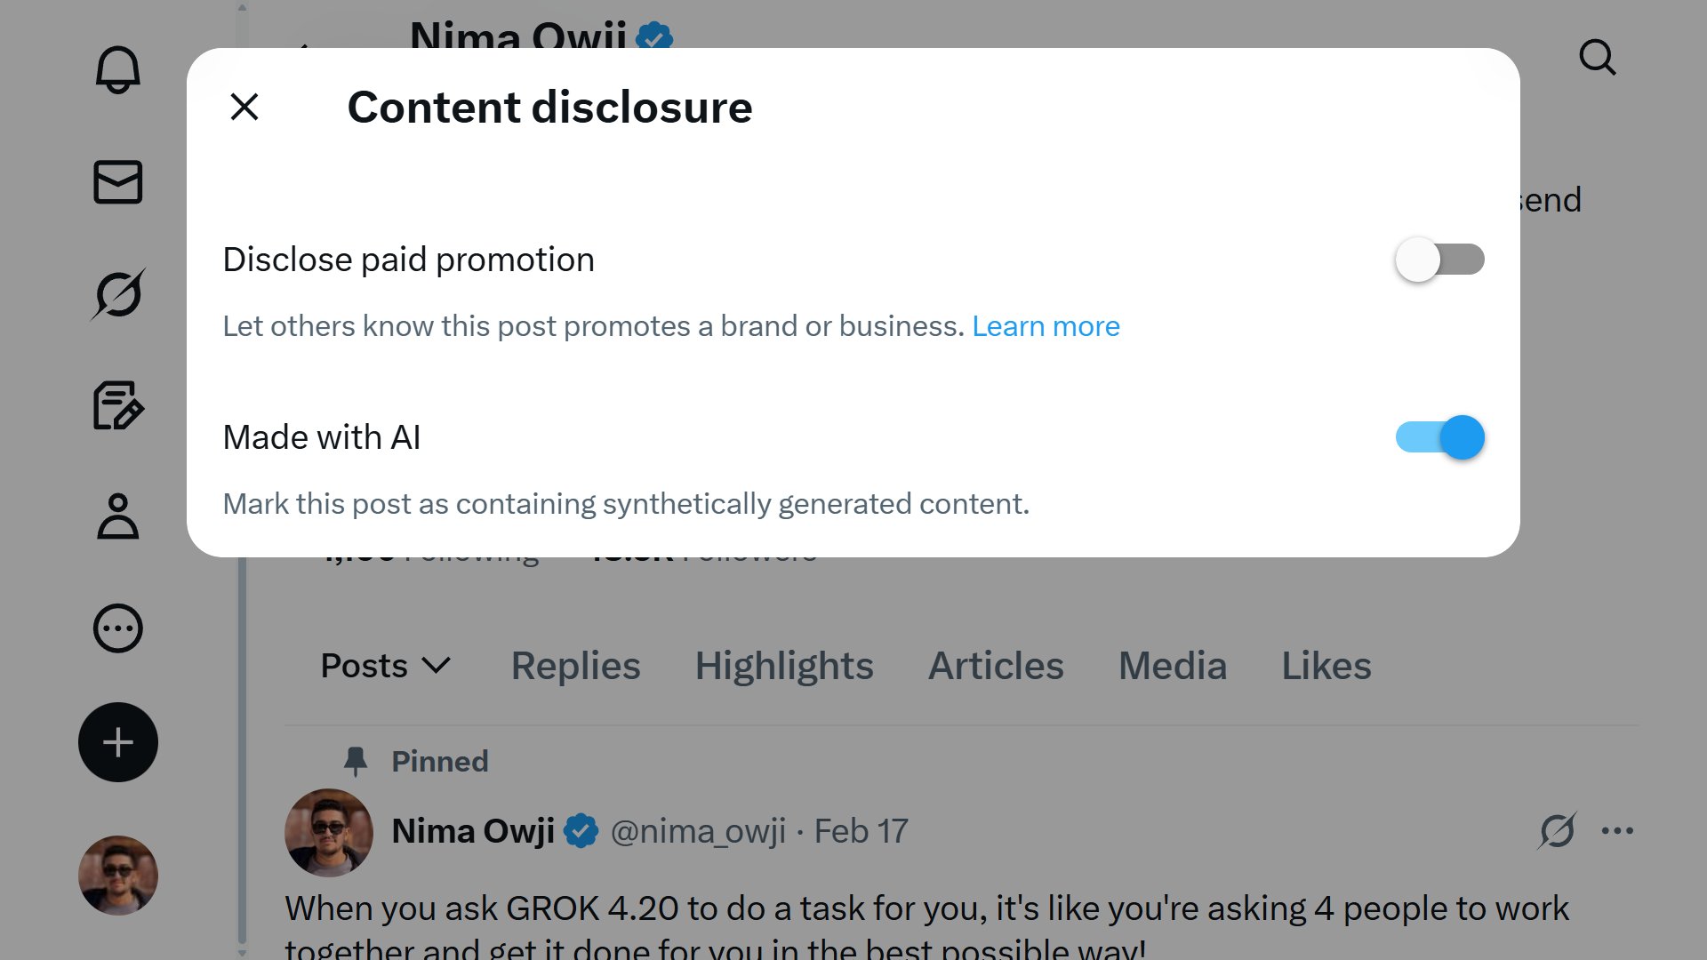Enable the Disclose paid promotion toggle
The width and height of the screenshot is (1707, 960).
(1439, 260)
